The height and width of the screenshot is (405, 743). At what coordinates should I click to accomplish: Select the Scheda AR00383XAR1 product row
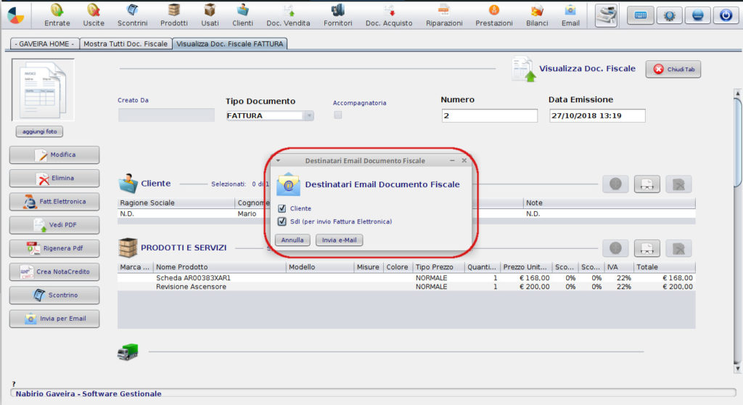pyautogui.click(x=406, y=278)
